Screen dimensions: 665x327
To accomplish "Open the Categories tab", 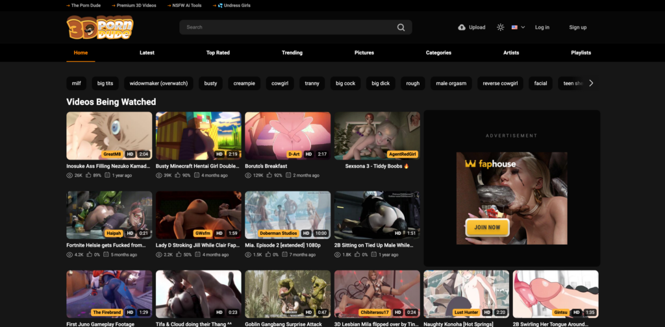I will pos(438,53).
